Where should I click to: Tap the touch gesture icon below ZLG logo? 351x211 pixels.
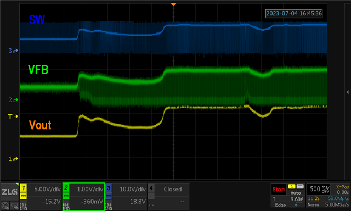[5, 206]
